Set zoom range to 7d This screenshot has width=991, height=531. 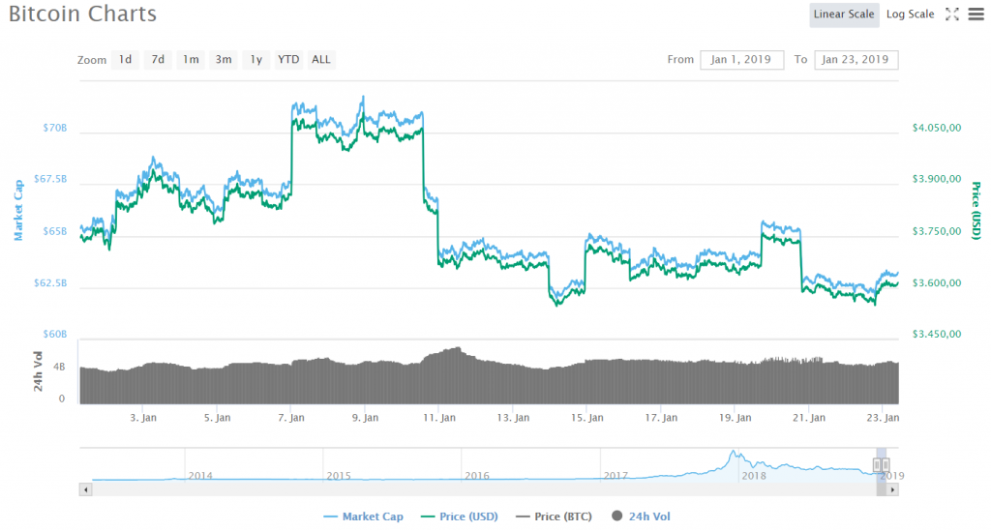[158, 60]
